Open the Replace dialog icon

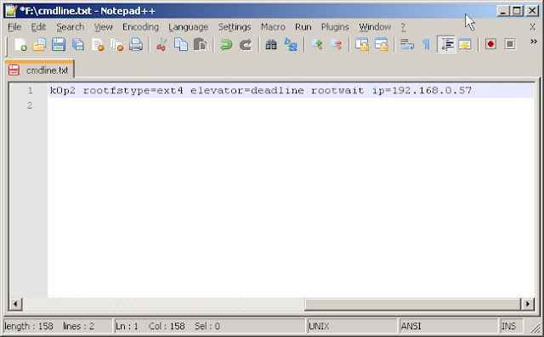point(291,45)
